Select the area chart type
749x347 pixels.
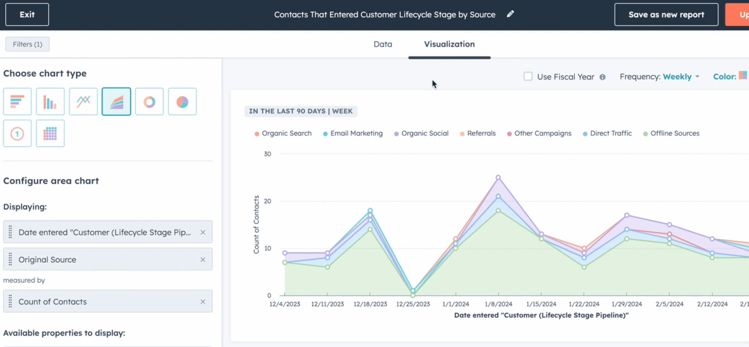(116, 101)
